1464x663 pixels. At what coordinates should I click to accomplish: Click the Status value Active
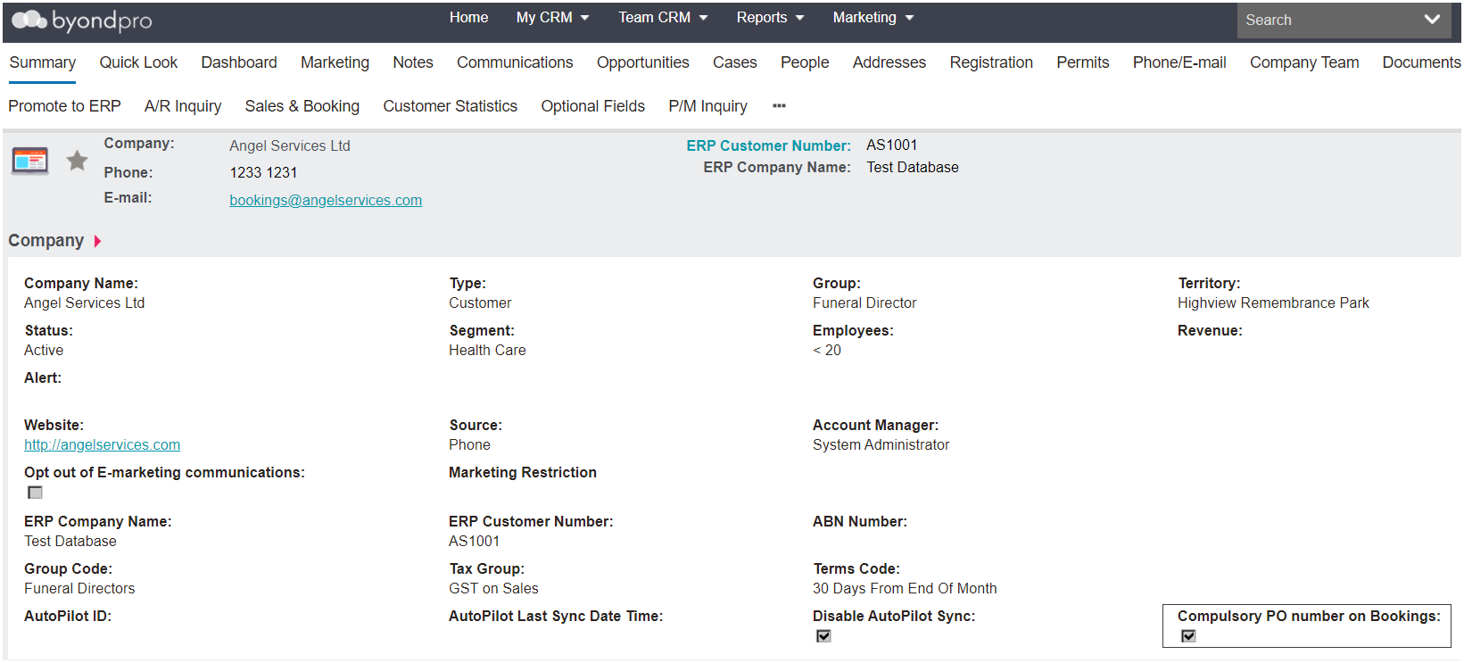44,351
